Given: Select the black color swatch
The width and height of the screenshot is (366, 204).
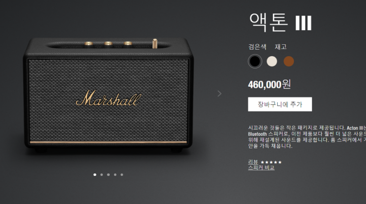Looking at the screenshot, I should [255, 62].
